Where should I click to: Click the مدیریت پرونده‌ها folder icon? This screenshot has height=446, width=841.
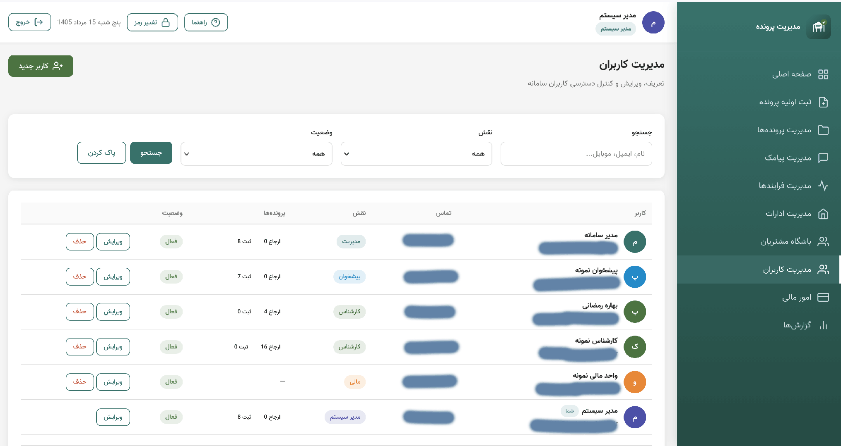823,130
